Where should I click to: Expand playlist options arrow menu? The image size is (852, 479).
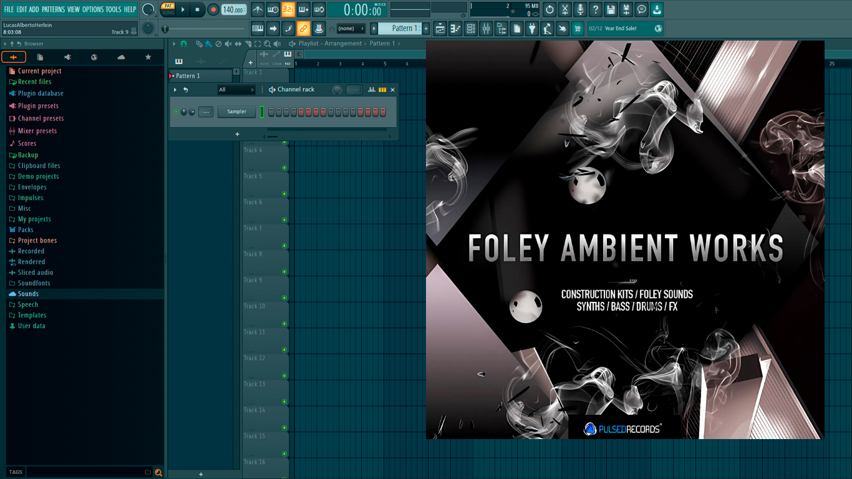[x=173, y=44]
